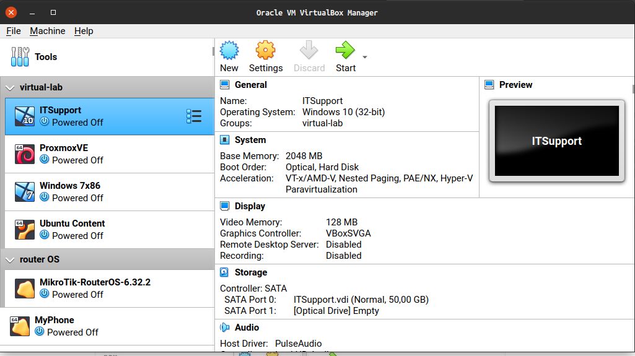Click the VBoxSVGA graphics controller value

click(348, 233)
